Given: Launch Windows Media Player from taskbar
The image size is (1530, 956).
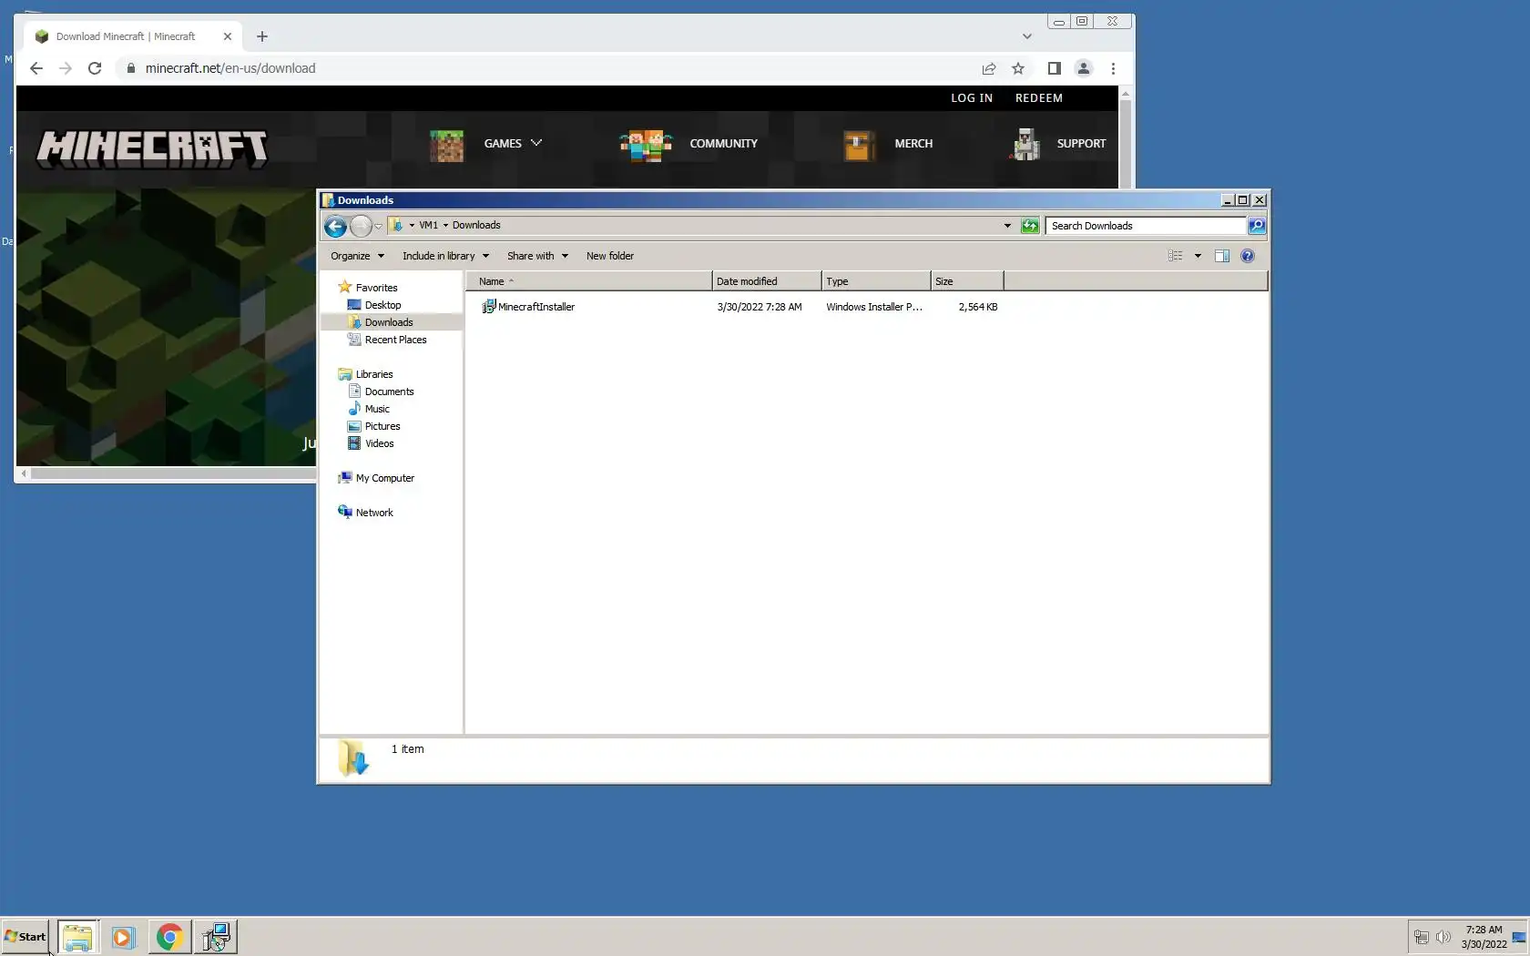Looking at the screenshot, I should tap(123, 937).
